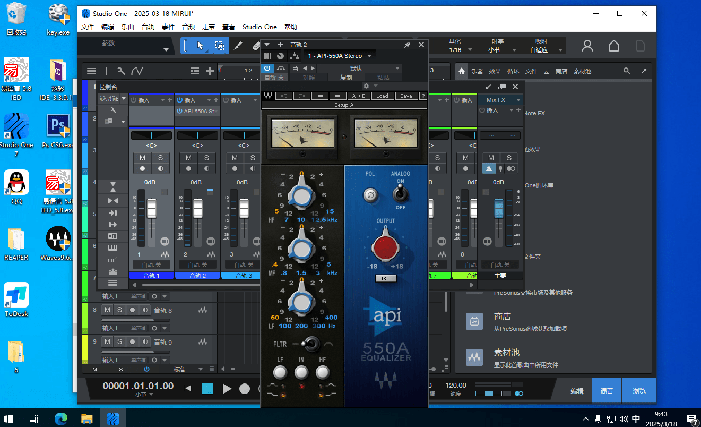Click the red OUTPUT knob

coord(385,246)
